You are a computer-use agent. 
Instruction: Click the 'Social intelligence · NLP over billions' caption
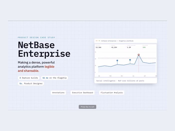tap(120, 81)
